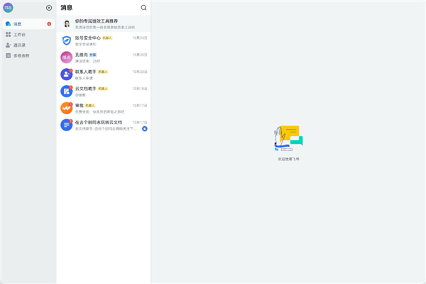Click the woman portrait avatar of the top chat
The image size is (426, 284).
67,23
